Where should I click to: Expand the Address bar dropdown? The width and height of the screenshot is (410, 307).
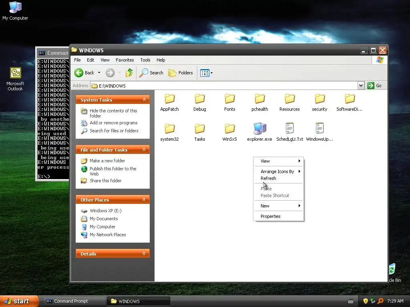tap(361, 86)
